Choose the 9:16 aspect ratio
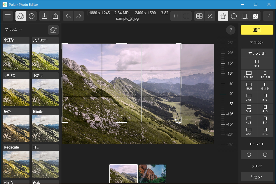Screen dimensions: 276x184 pyautogui.click(x=265, y=86)
